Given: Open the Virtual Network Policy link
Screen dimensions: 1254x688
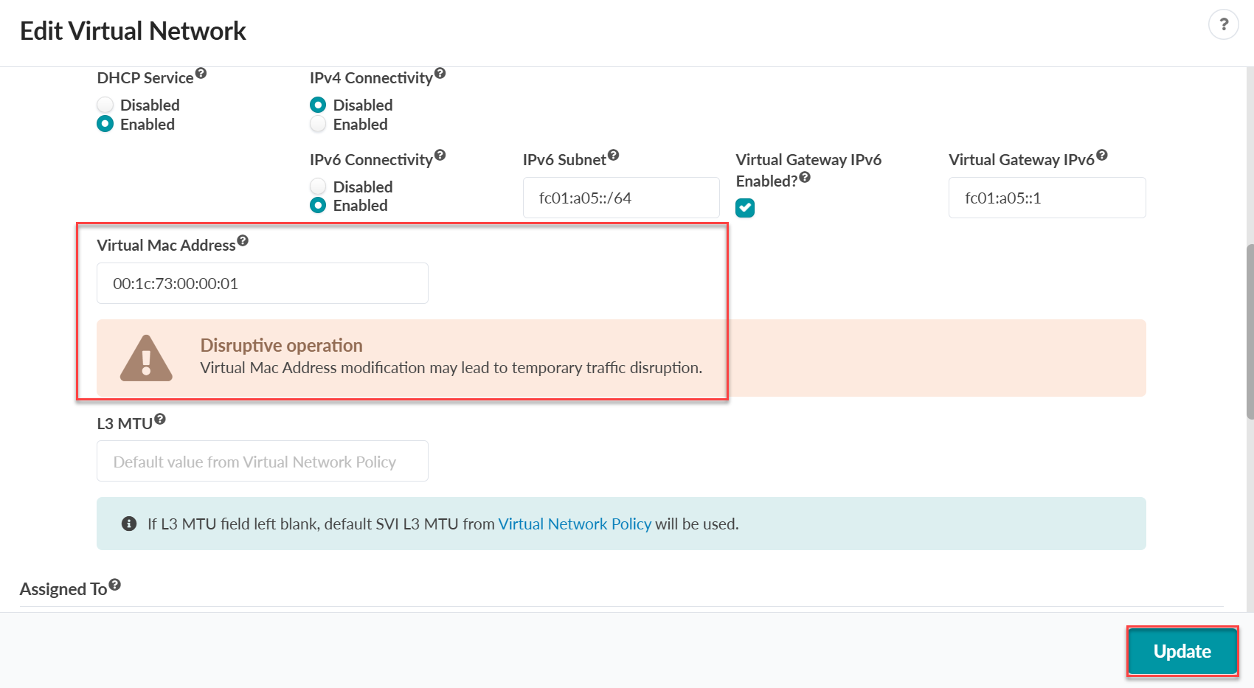Looking at the screenshot, I should [x=575, y=524].
